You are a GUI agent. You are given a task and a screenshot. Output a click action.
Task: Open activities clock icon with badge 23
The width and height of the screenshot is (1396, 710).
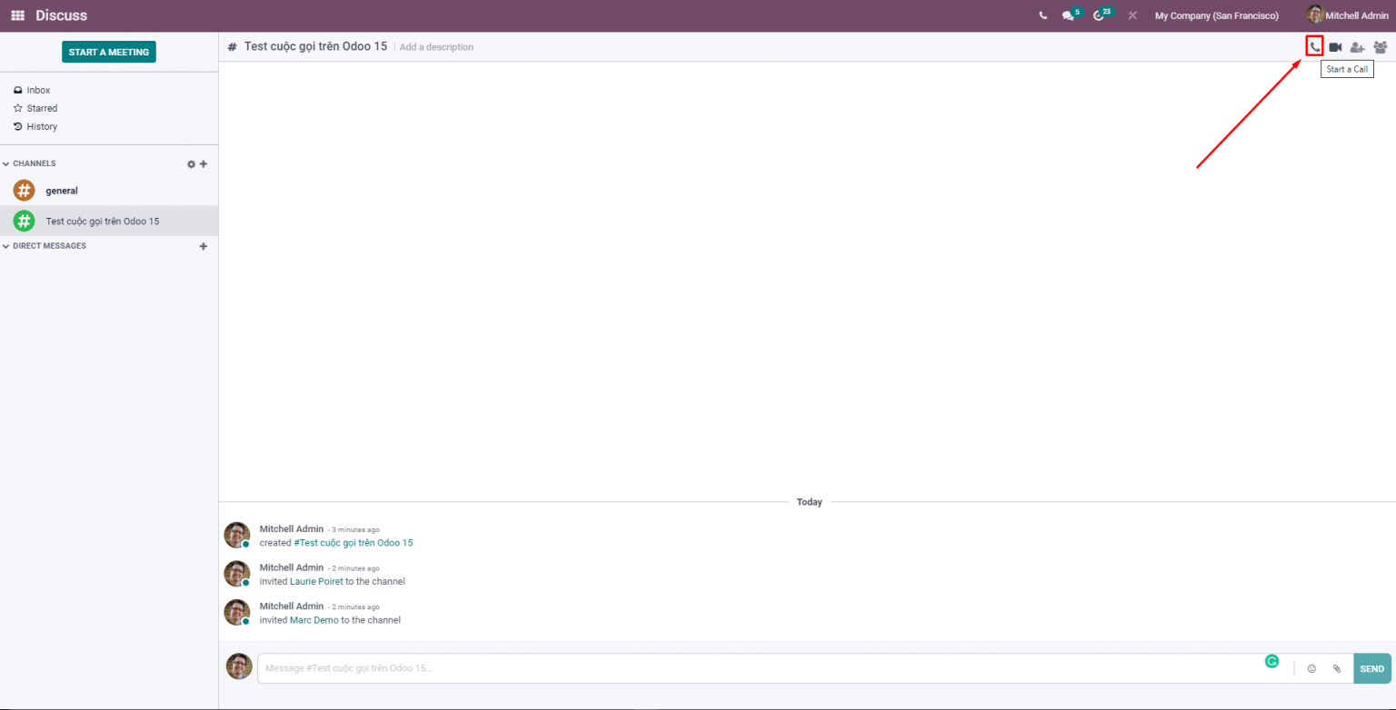point(1100,15)
